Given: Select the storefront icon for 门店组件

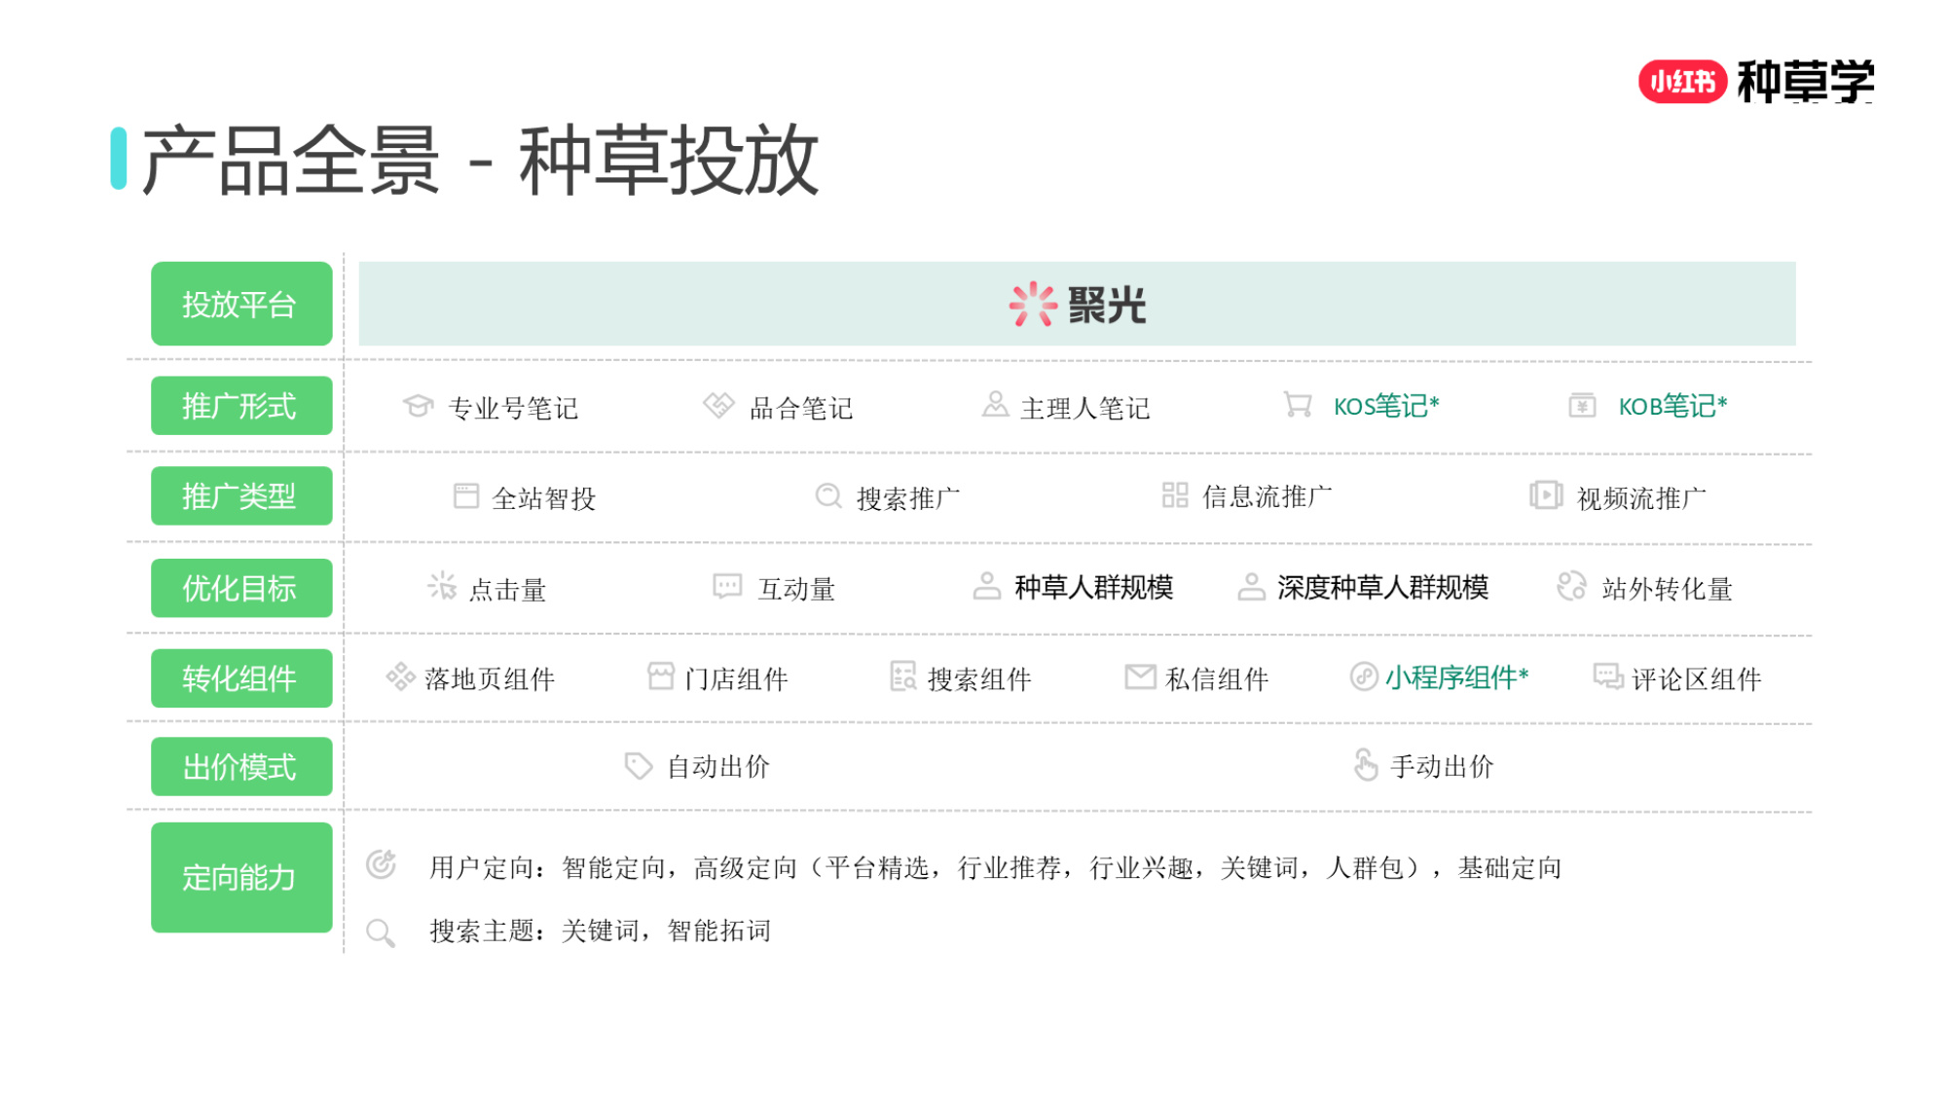Looking at the screenshot, I should 662,677.
